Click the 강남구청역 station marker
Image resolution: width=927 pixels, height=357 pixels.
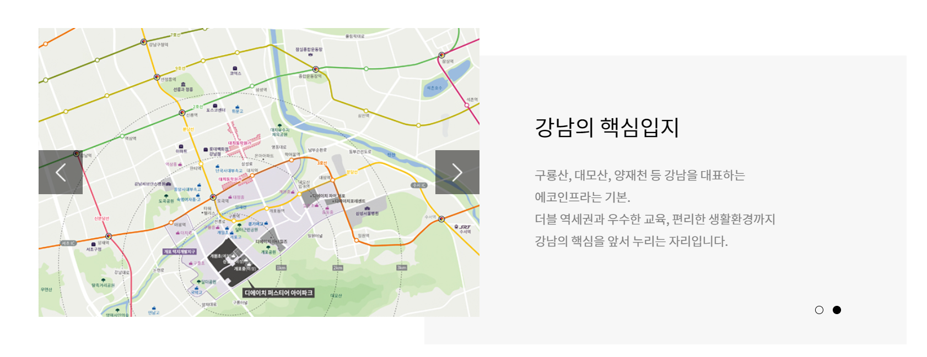coord(144,42)
